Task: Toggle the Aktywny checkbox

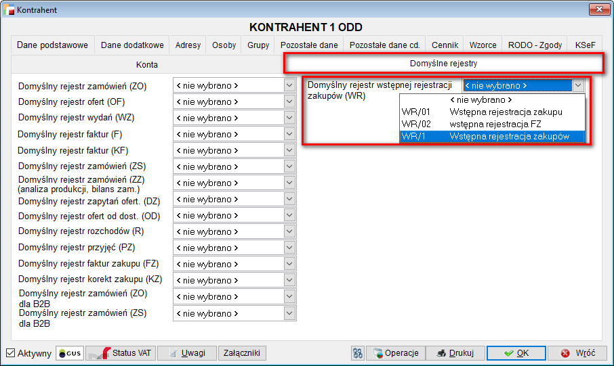Action: click(11, 353)
